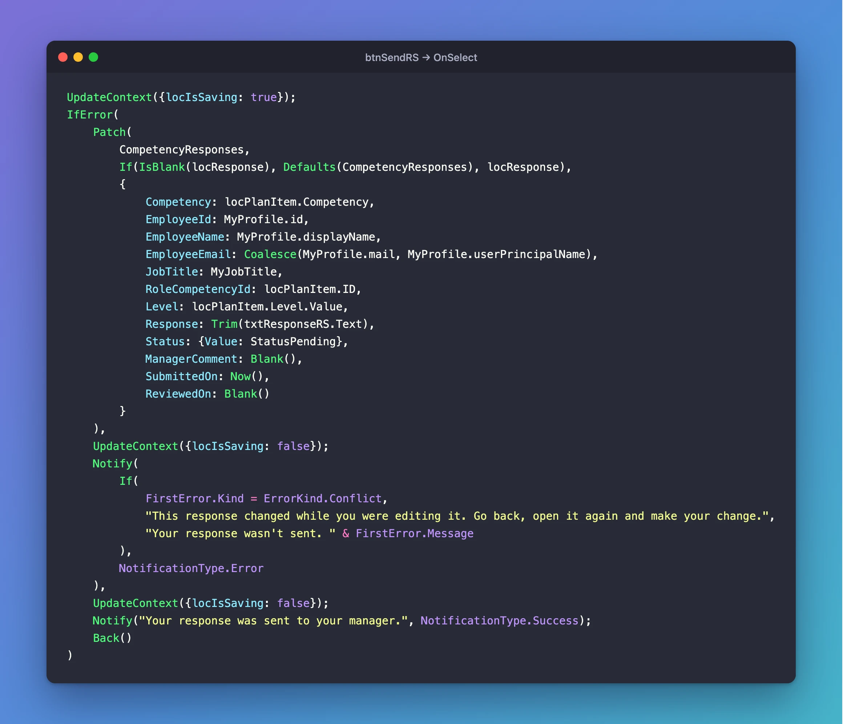Click NotificationType.Success value
Image resolution: width=843 pixels, height=724 pixels.
coord(499,621)
